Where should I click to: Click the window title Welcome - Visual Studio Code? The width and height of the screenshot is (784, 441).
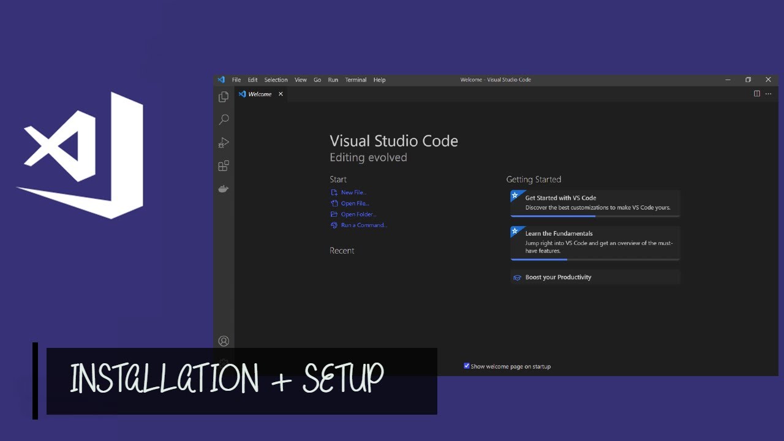pos(496,80)
